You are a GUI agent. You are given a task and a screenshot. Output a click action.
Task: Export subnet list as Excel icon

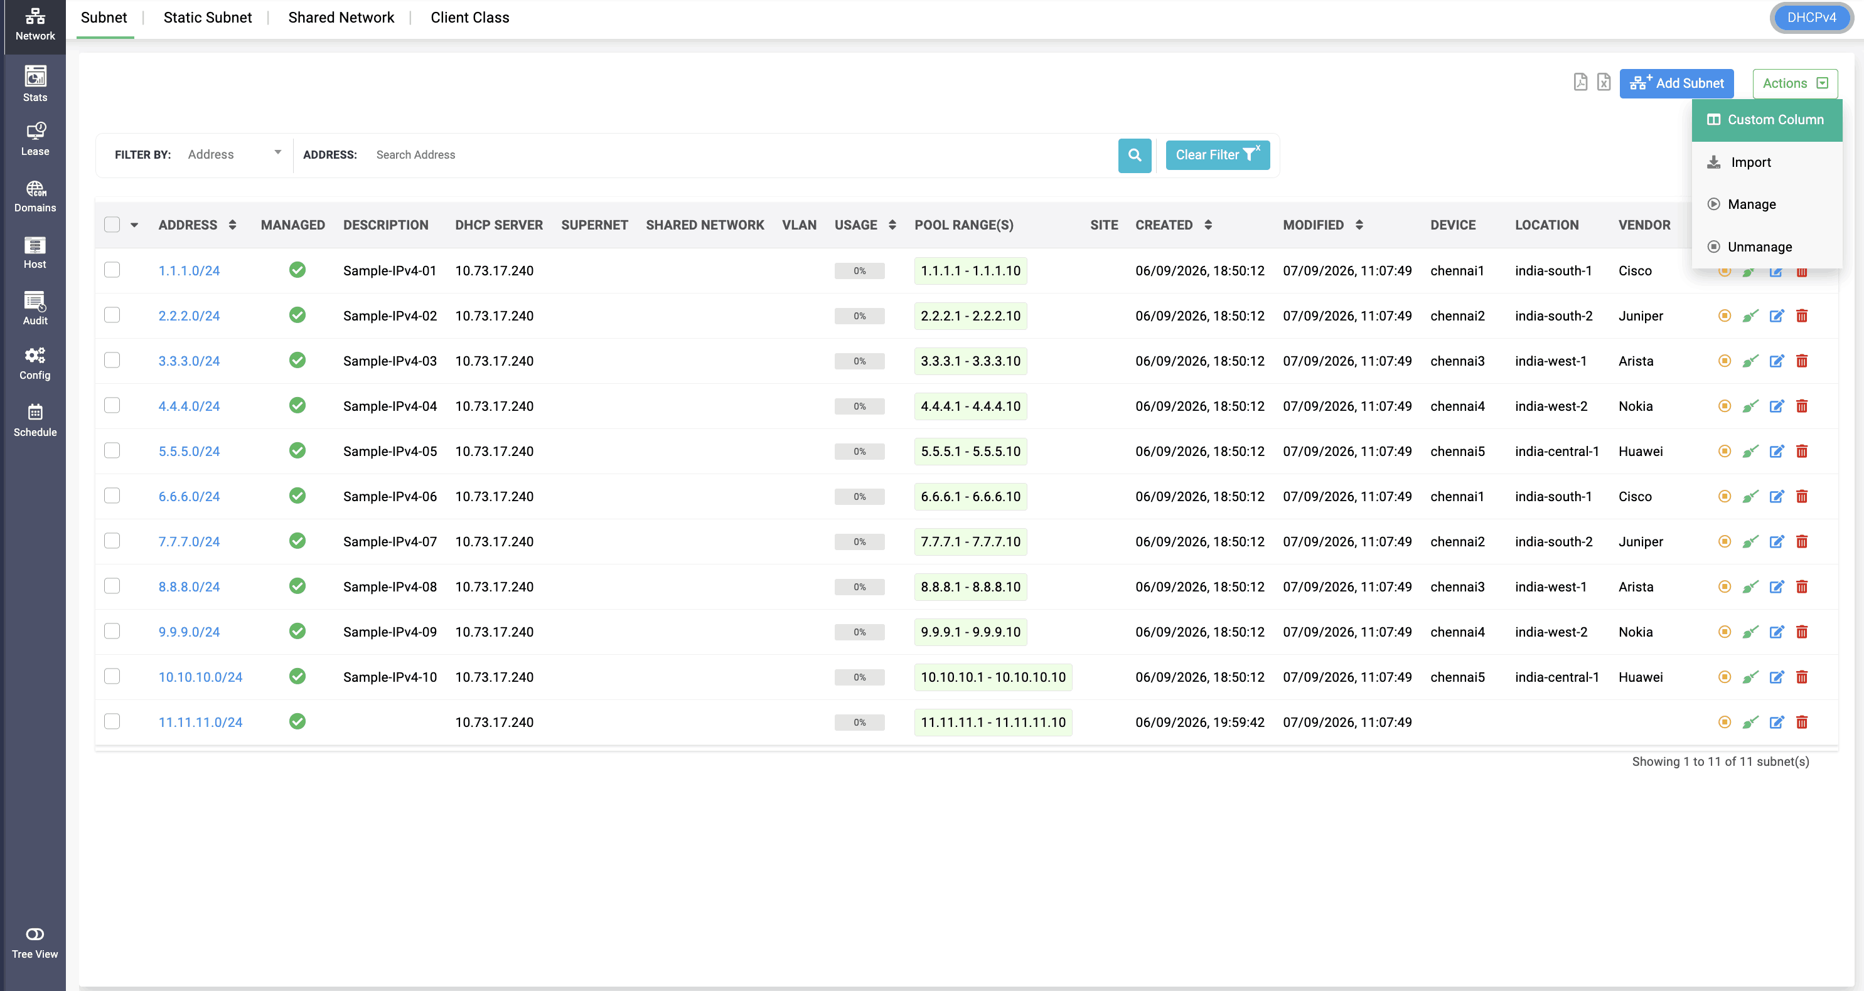pyautogui.click(x=1604, y=82)
